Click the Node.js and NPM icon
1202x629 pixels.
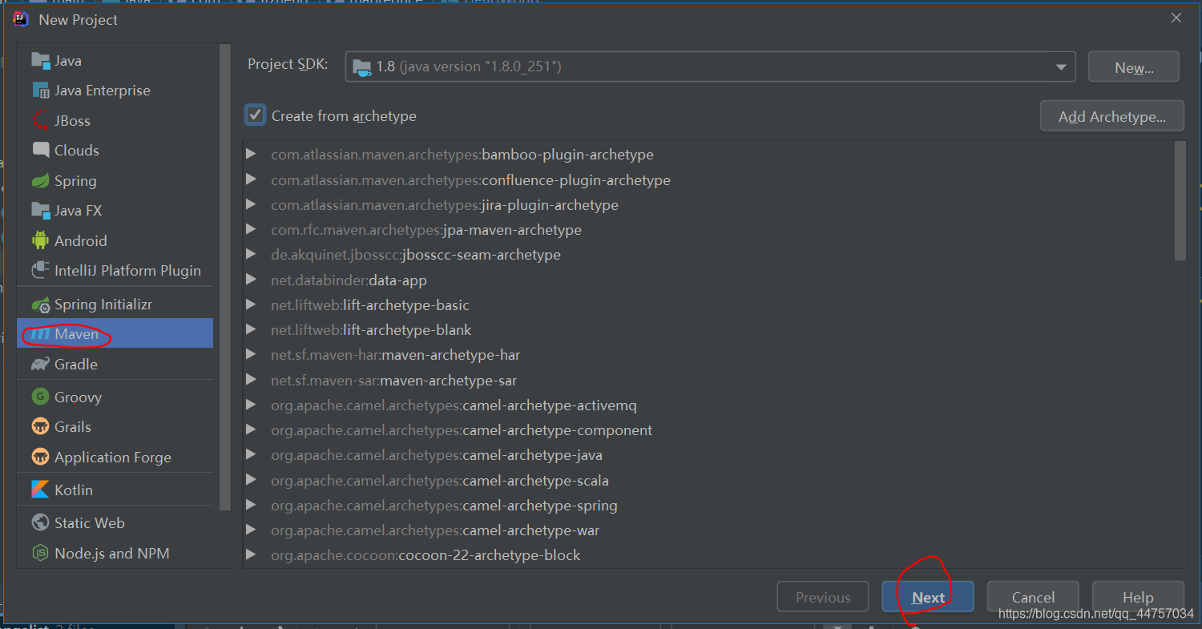pos(40,553)
